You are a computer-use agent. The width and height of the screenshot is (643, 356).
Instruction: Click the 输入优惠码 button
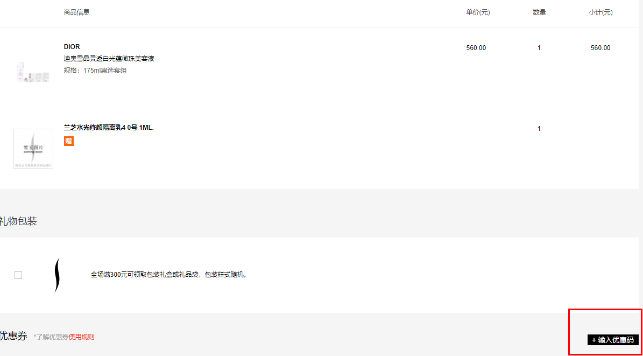click(613, 340)
